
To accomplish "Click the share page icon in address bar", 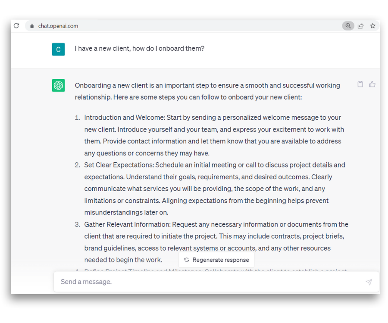I will 360,26.
